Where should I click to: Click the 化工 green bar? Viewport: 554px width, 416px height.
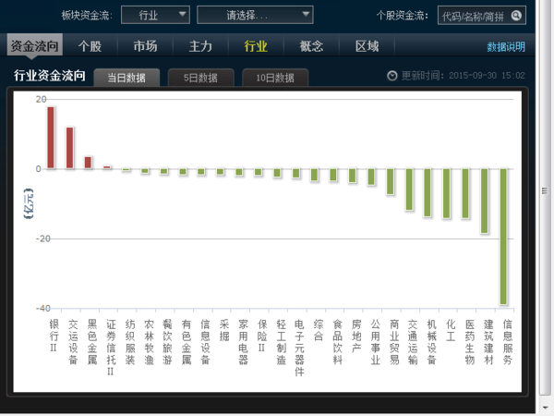447,193
